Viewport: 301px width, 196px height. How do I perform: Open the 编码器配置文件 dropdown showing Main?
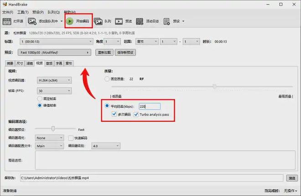point(49,146)
